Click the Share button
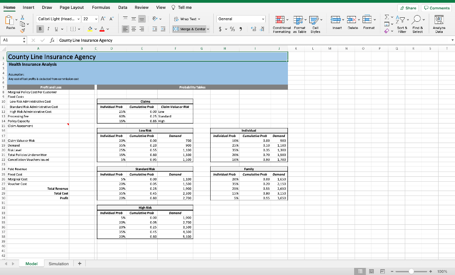 pyautogui.click(x=408, y=8)
